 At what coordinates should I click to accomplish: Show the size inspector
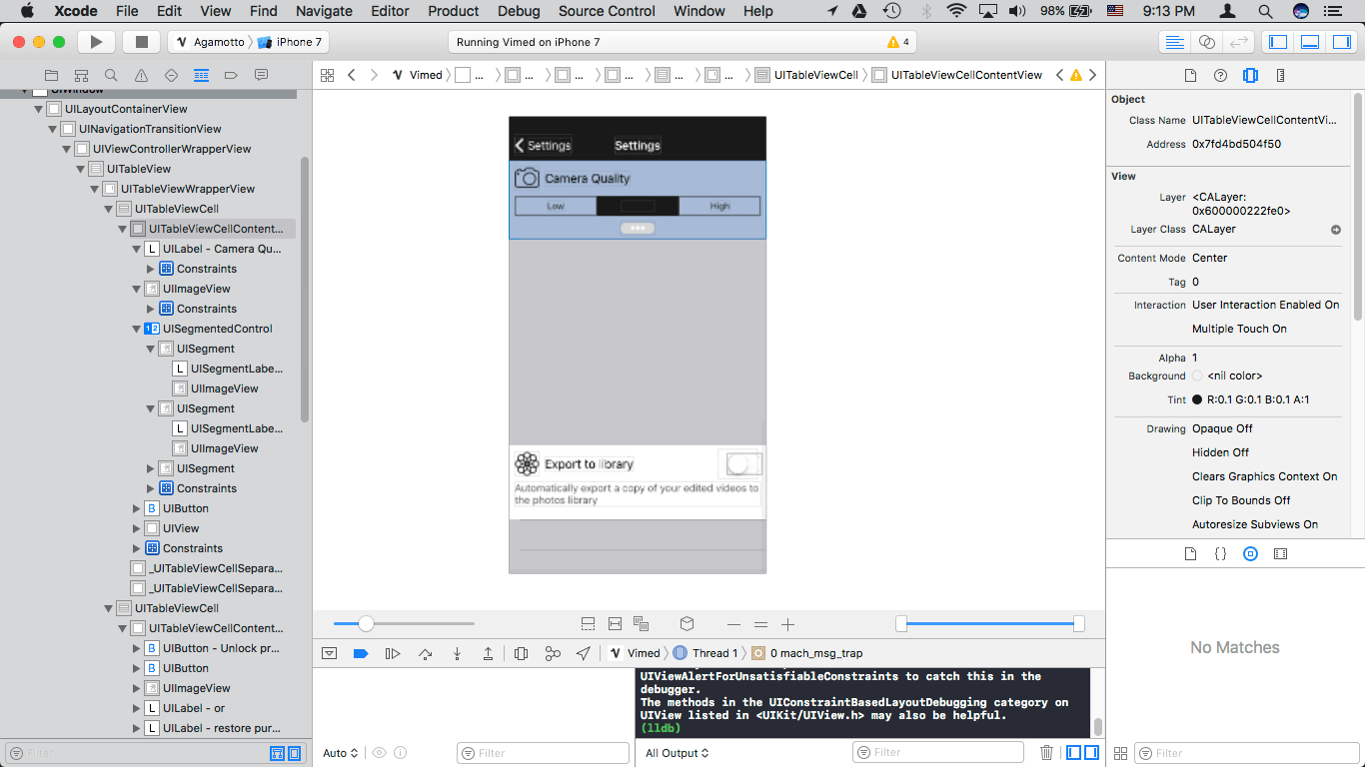point(1280,75)
